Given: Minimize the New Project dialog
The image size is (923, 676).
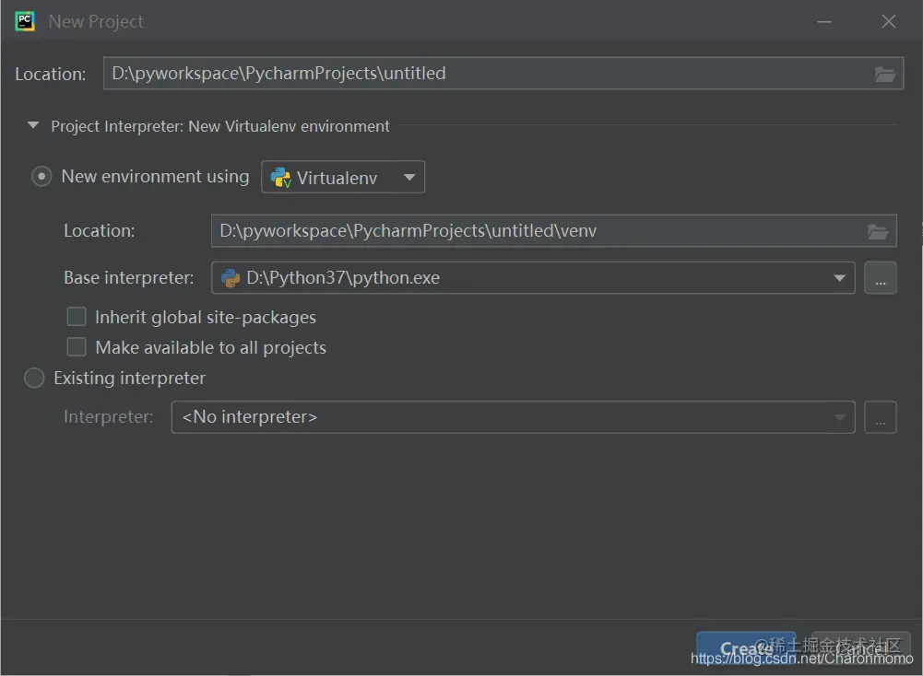Looking at the screenshot, I should coord(824,22).
